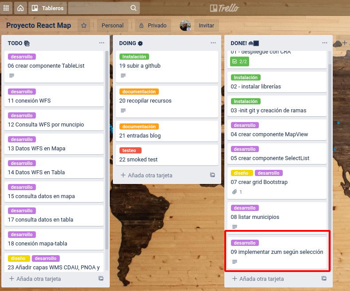Open card 09 implementar zum según selección
The image size is (350, 291).
(277, 253)
